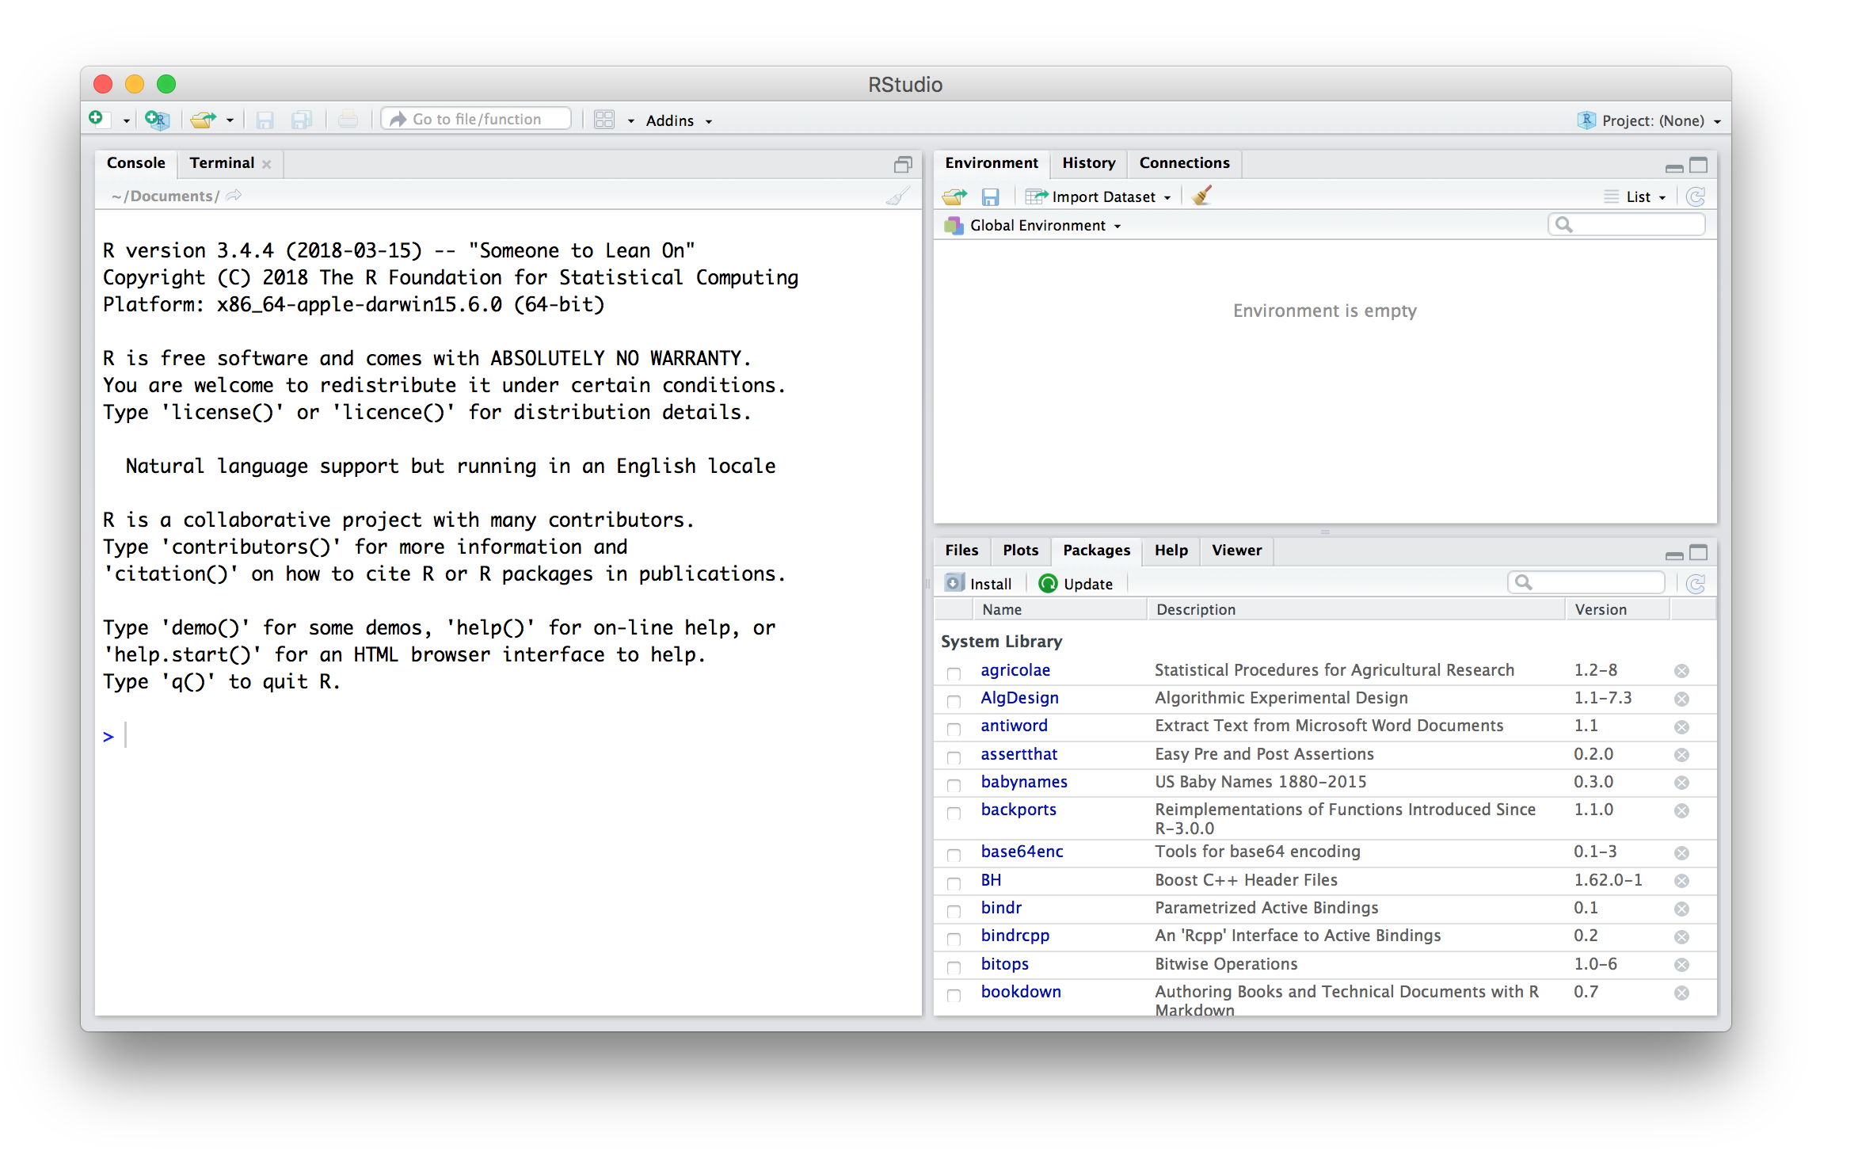Click the Version column header

1617,609
